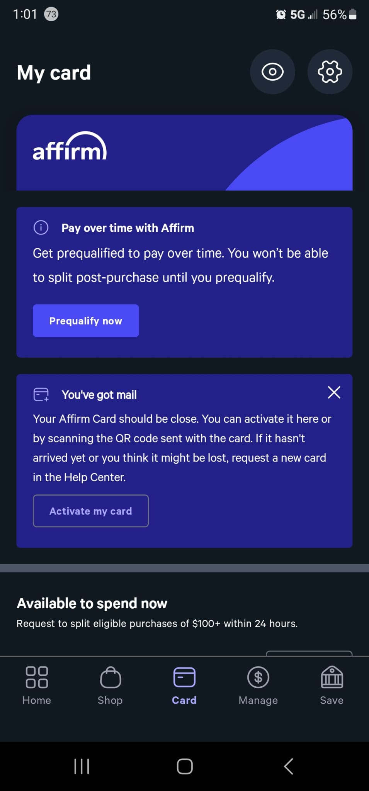Tap the battery indicator in status bar
This screenshot has width=369, height=791.
352,15
